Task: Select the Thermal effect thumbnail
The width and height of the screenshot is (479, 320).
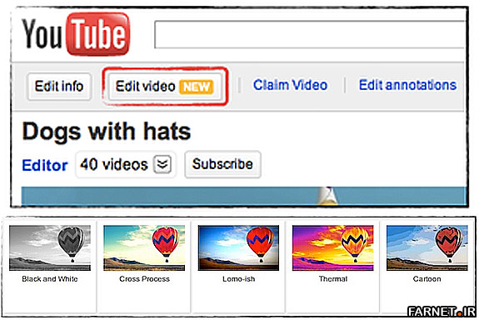Action: [333, 247]
